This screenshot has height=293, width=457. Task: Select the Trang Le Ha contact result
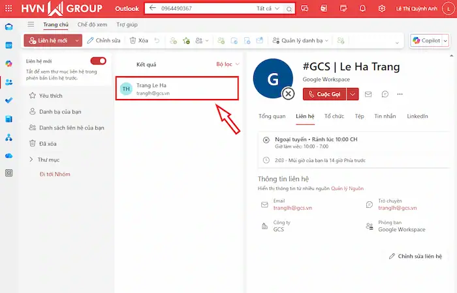pos(177,89)
